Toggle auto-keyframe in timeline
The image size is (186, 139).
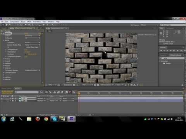(70, 92)
